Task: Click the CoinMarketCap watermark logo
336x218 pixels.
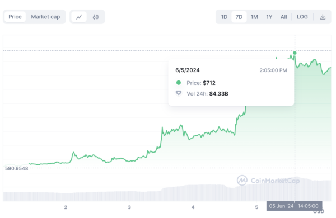Action: click(268, 181)
